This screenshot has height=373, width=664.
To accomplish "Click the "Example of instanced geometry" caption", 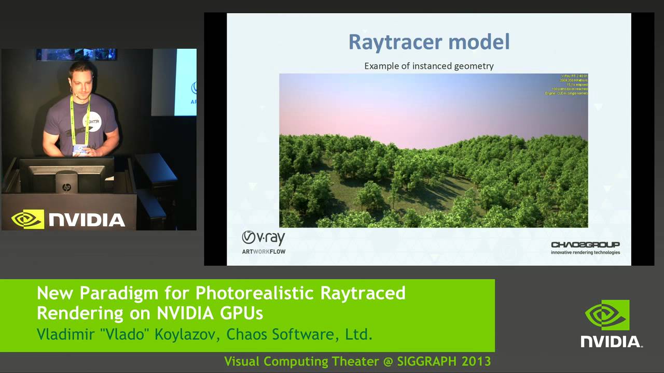I will pyautogui.click(x=428, y=66).
